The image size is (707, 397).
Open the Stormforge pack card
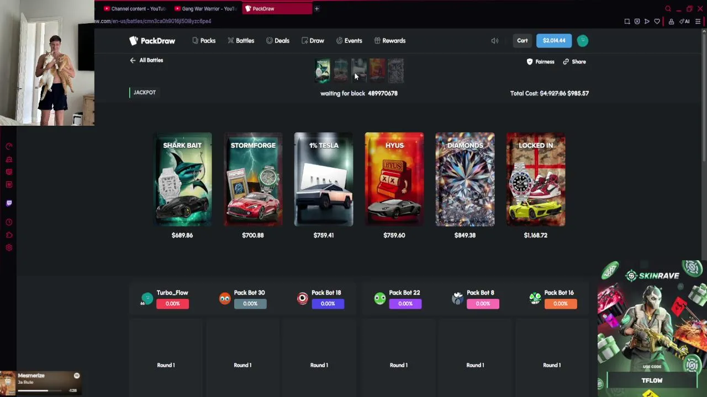[253, 179]
